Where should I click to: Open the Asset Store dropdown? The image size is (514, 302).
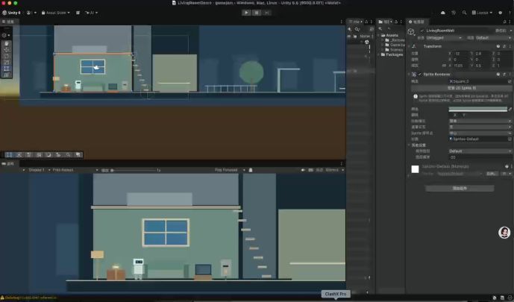[x=55, y=13]
